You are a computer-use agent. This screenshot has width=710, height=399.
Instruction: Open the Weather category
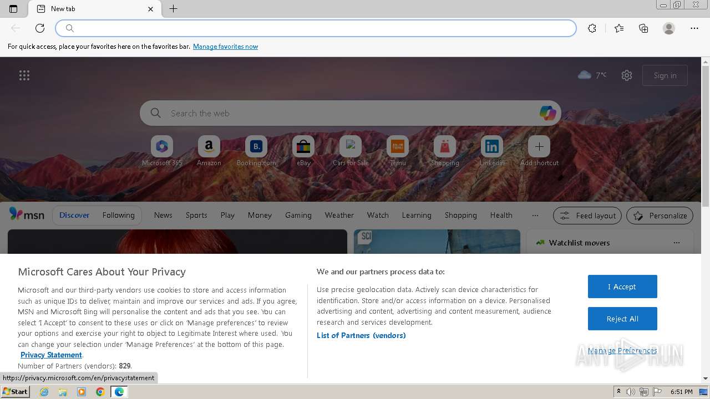click(x=339, y=215)
